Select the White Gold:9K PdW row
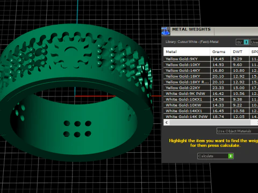Screen dimensions: 258x193 pos(211,93)
